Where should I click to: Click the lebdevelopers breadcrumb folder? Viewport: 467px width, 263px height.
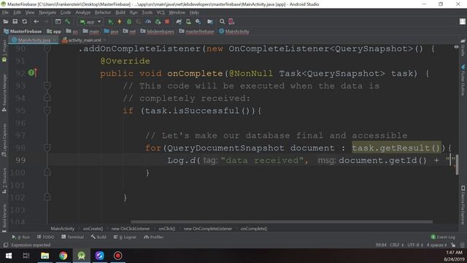pyautogui.click(x=158, y=31)
